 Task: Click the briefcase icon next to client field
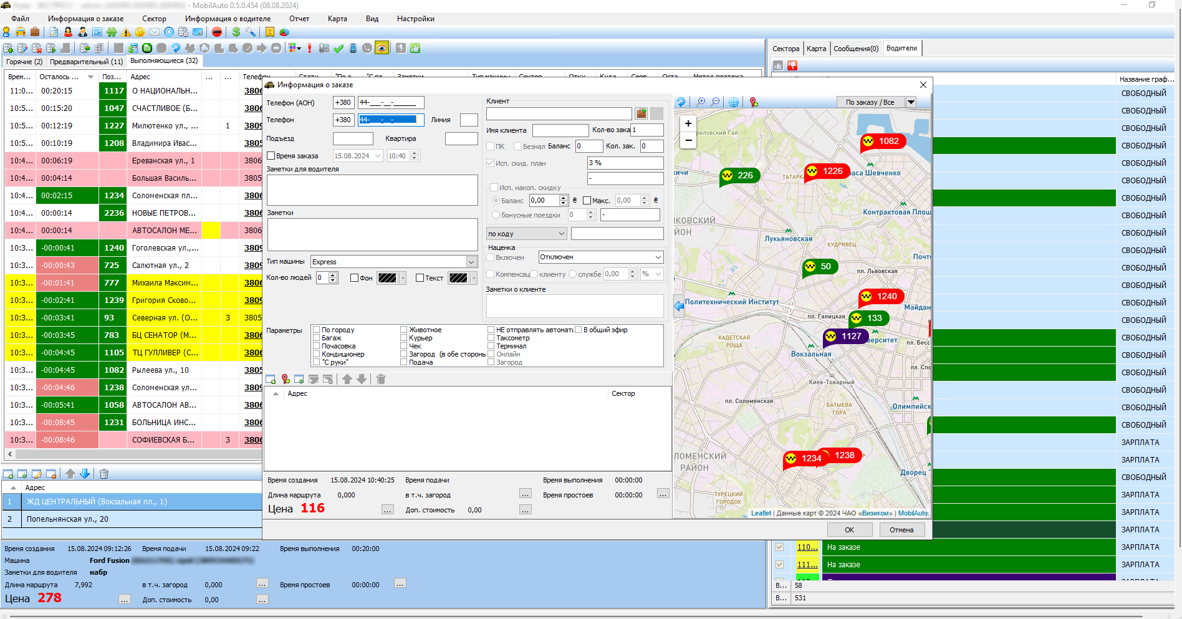pos(641,113)
